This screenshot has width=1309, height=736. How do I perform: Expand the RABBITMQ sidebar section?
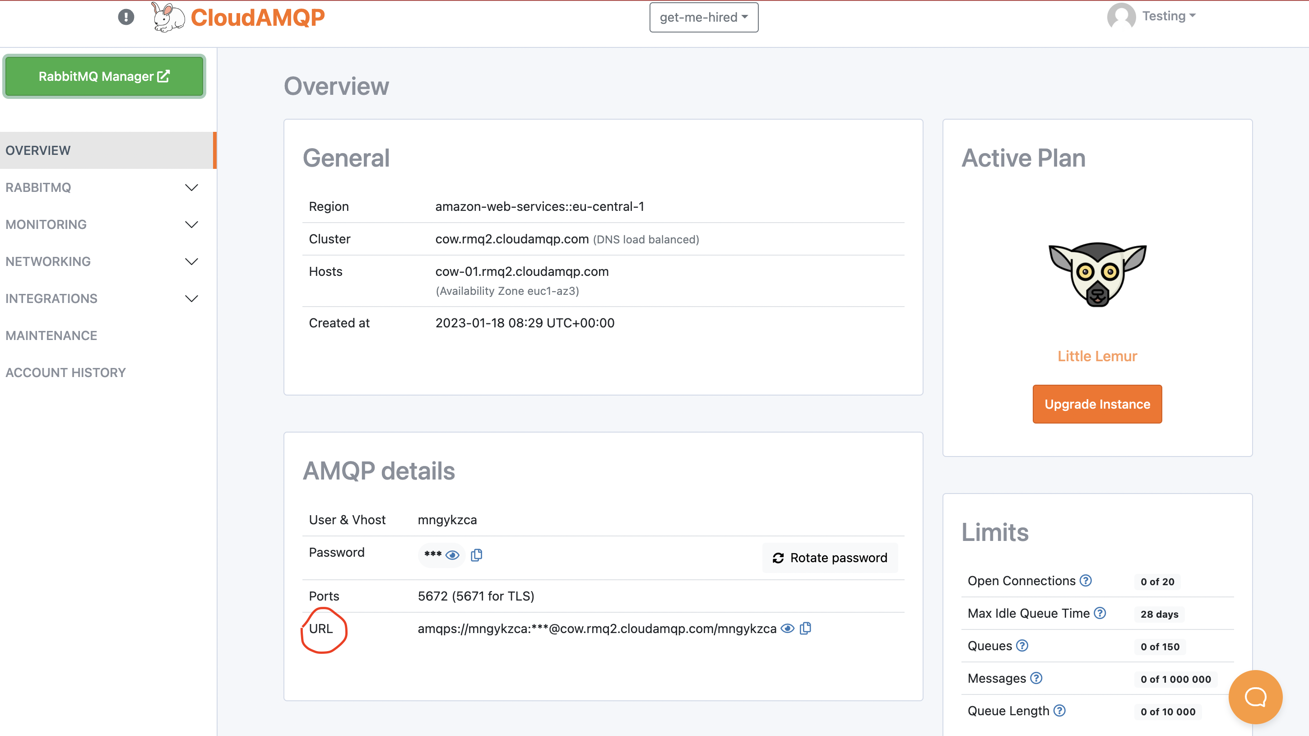[108, 187]
